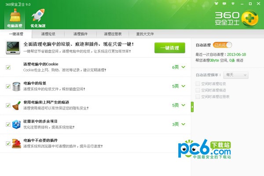264x176 pixels.
Task: Switch to the 清理垃圾 tab
Action: pos(48,34)
